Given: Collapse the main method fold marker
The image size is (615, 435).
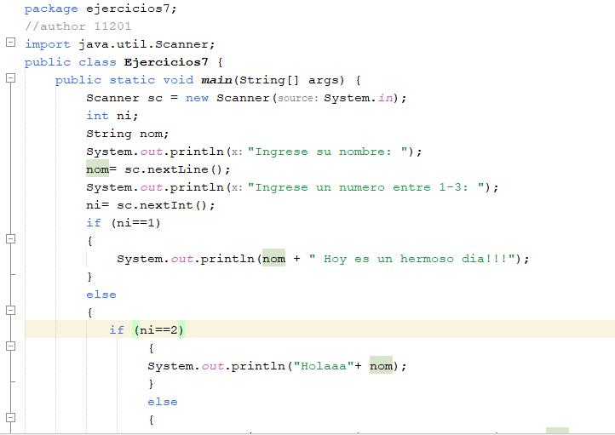Looking at the screenshot, I should (x=10, y=78).
